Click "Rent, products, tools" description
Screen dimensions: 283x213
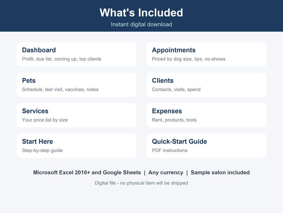tap(174, 120)
